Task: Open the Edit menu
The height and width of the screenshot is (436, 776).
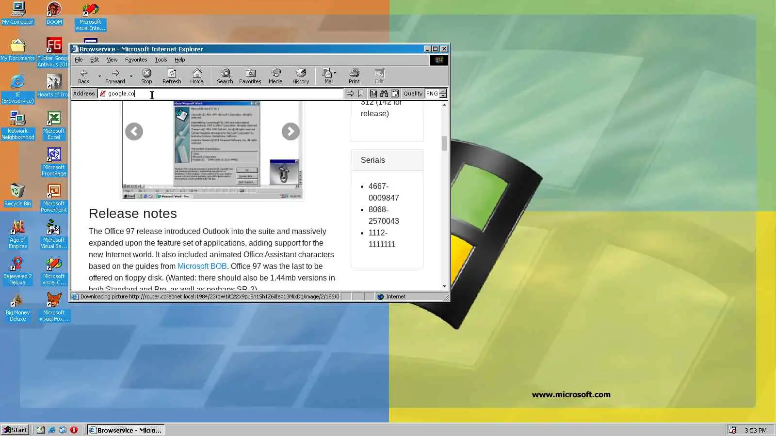Action: pos(95,60)
